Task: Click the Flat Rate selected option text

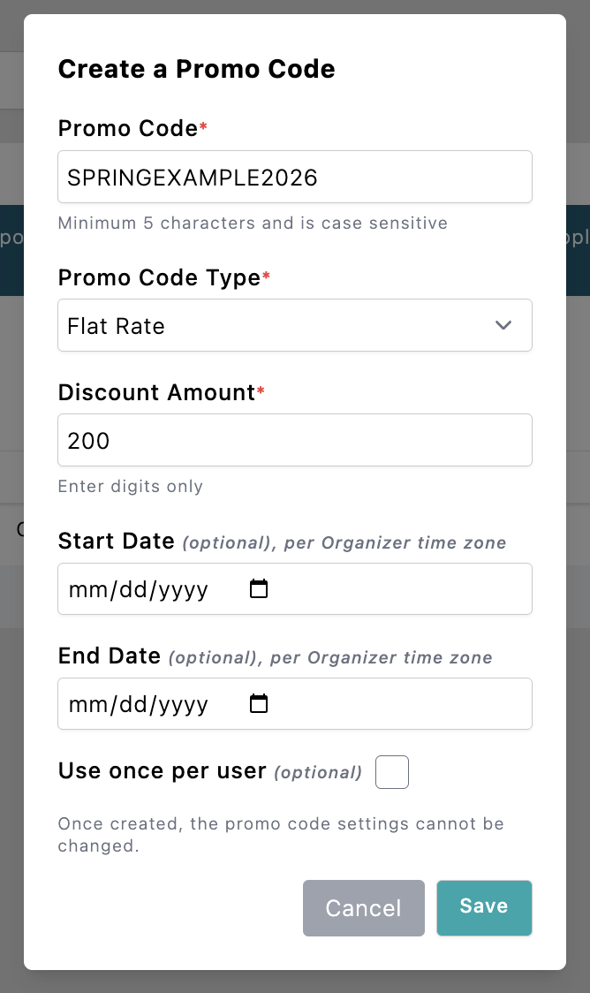Action: 117,326
